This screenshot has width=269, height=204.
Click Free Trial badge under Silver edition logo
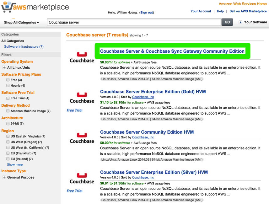(74, 191)
